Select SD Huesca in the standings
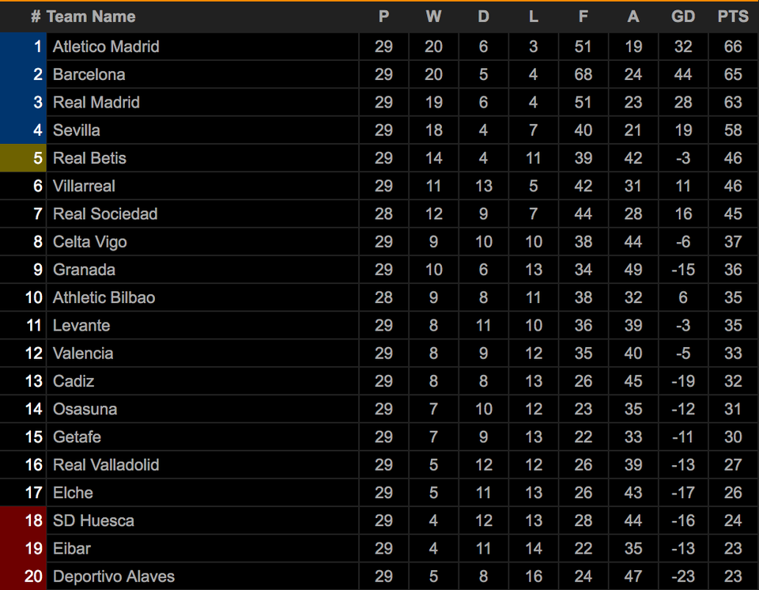759x590 pixels. coord(93,520)
